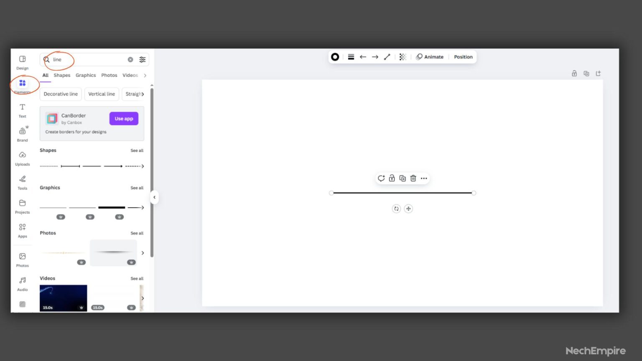Expand more result categories with the chevron

144,76
